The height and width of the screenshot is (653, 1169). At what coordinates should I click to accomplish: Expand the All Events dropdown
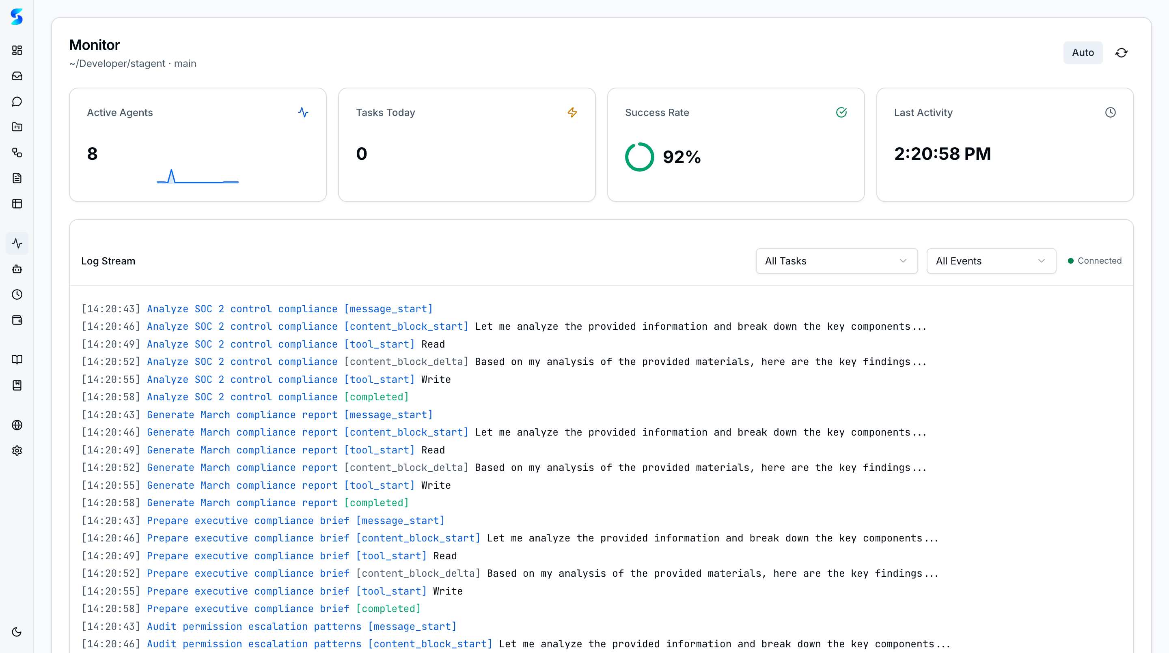pos(991,261)
